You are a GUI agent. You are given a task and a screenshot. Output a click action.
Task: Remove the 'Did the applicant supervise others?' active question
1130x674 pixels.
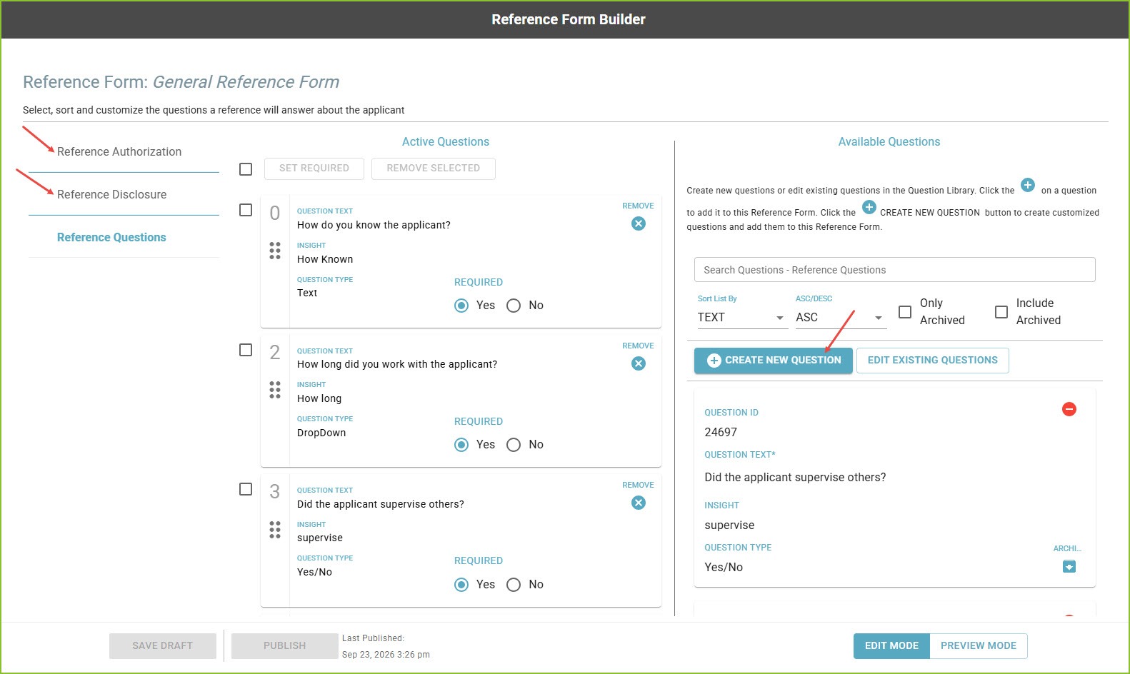click(x=639, y=503)
